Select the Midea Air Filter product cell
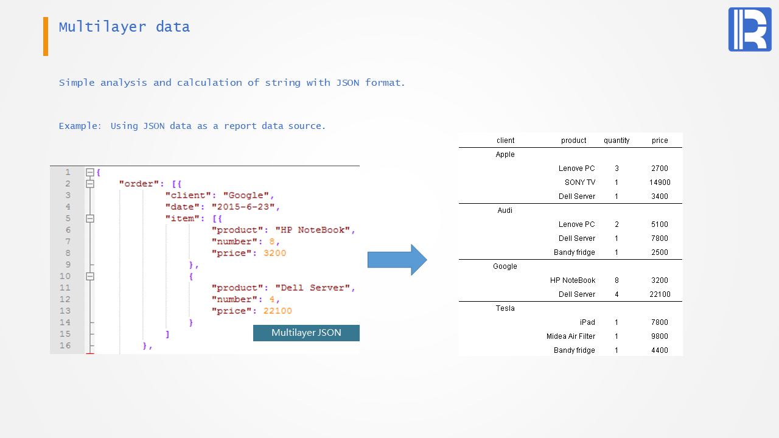The width and height of the screenshot is (779, 438). pos(571,336)
